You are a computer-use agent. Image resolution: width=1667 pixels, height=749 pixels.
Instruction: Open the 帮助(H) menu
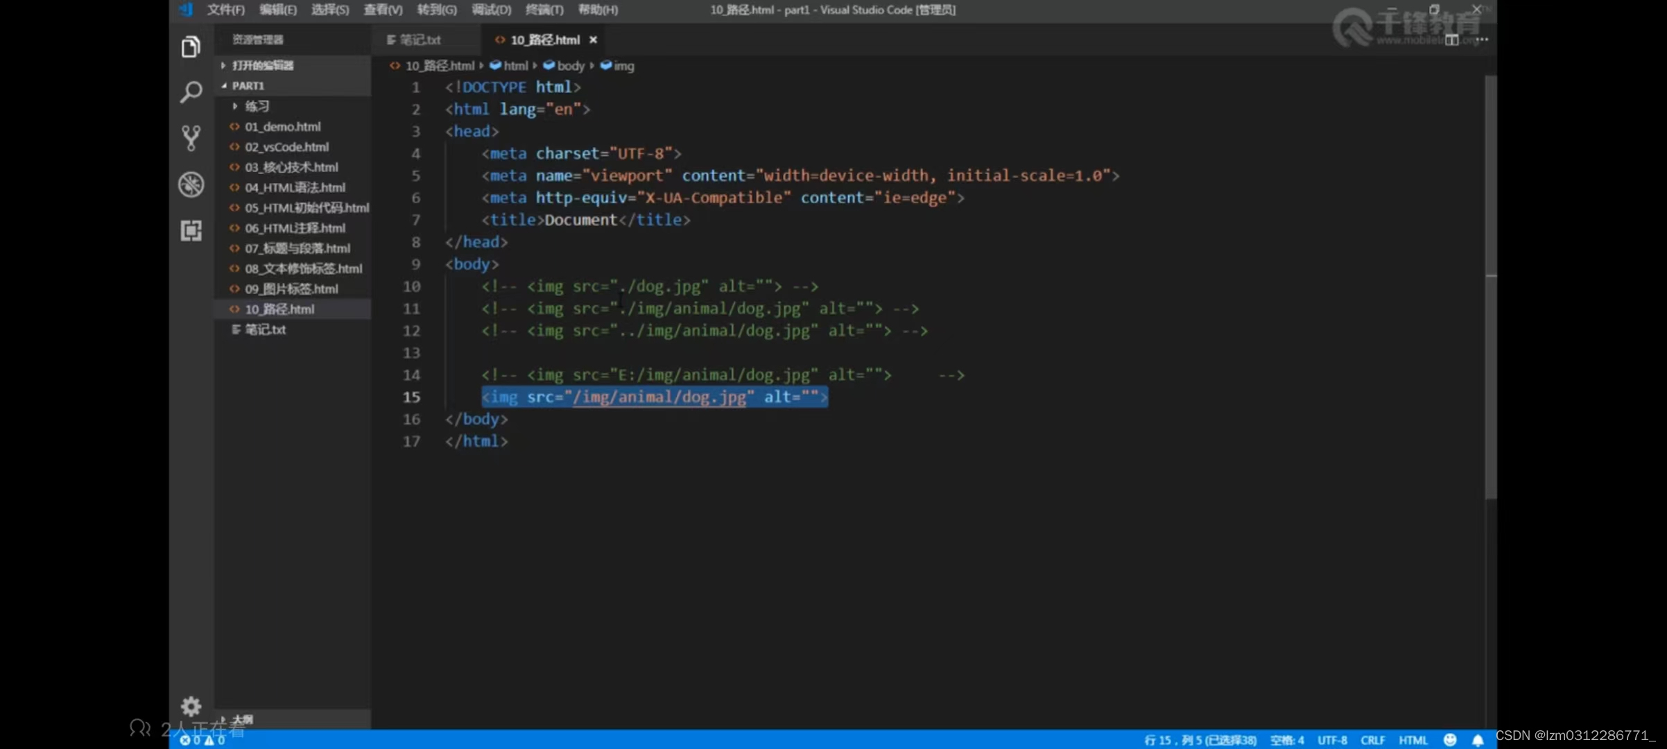click(598, 10)
